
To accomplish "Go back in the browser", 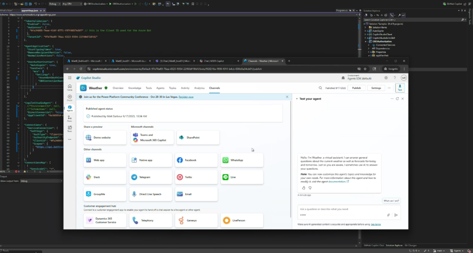I will click(x=67, y=69).
